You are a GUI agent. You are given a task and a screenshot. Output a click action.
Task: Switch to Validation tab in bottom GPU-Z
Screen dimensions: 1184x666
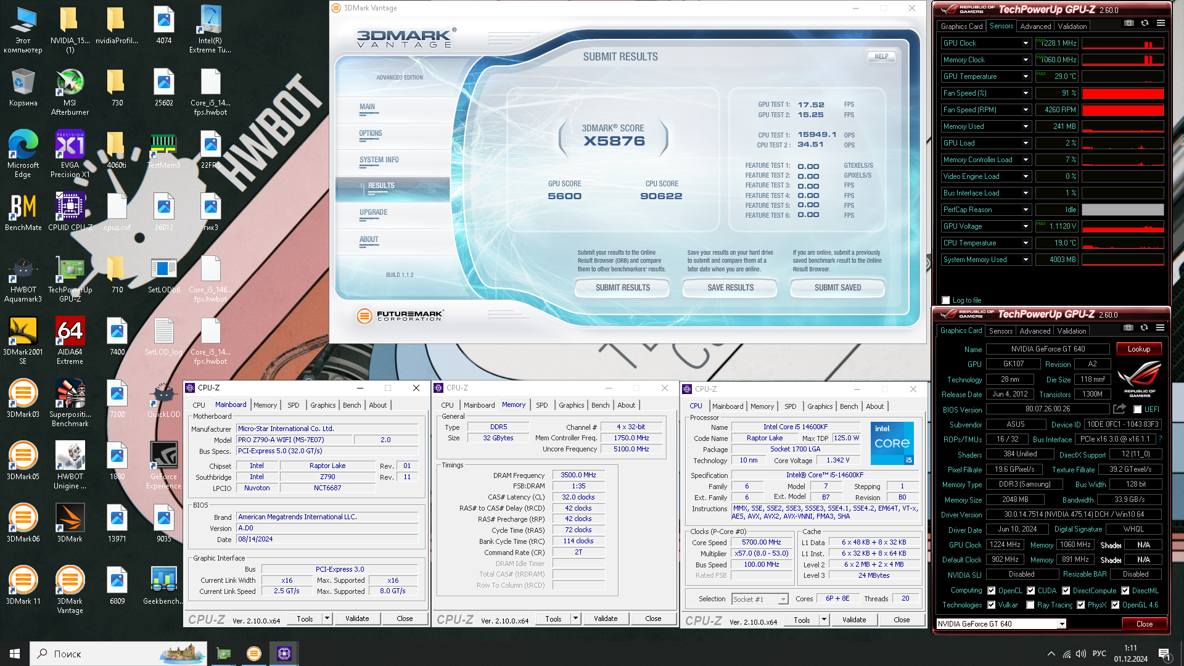point(1072,331)
